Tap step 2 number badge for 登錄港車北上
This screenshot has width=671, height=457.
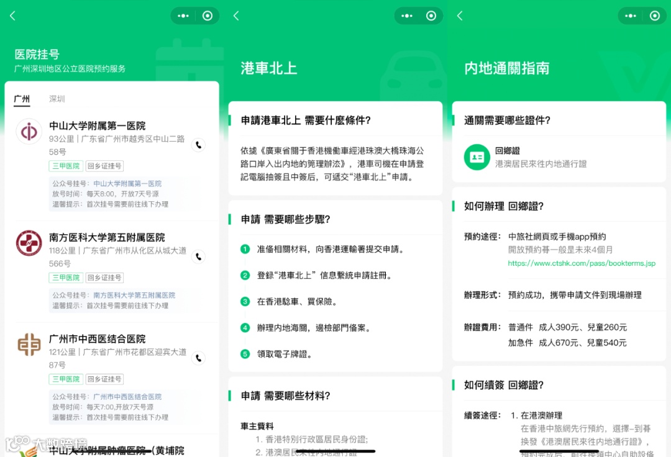[245, 275]
